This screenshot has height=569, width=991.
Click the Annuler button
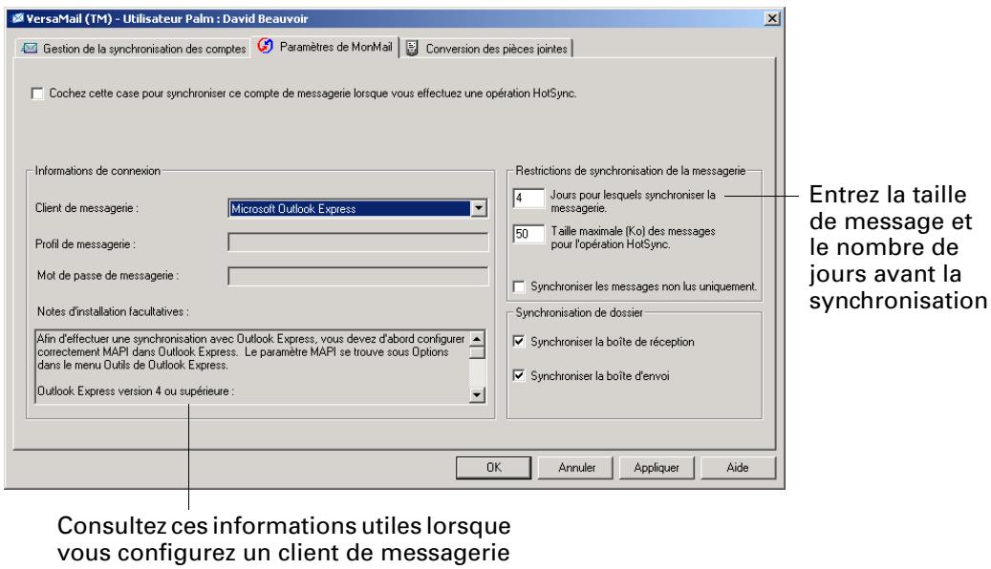[576, 468]
